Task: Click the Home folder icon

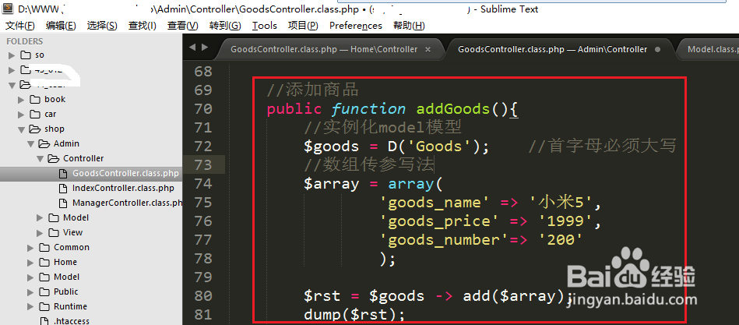Action: (x=44, y=263)
